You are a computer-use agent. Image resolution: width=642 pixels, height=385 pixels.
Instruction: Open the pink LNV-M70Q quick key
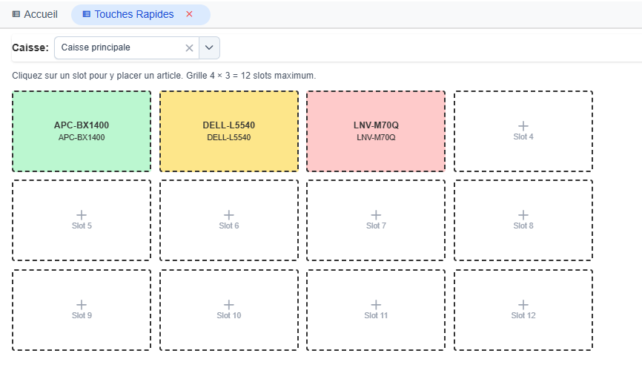(376, 131)
